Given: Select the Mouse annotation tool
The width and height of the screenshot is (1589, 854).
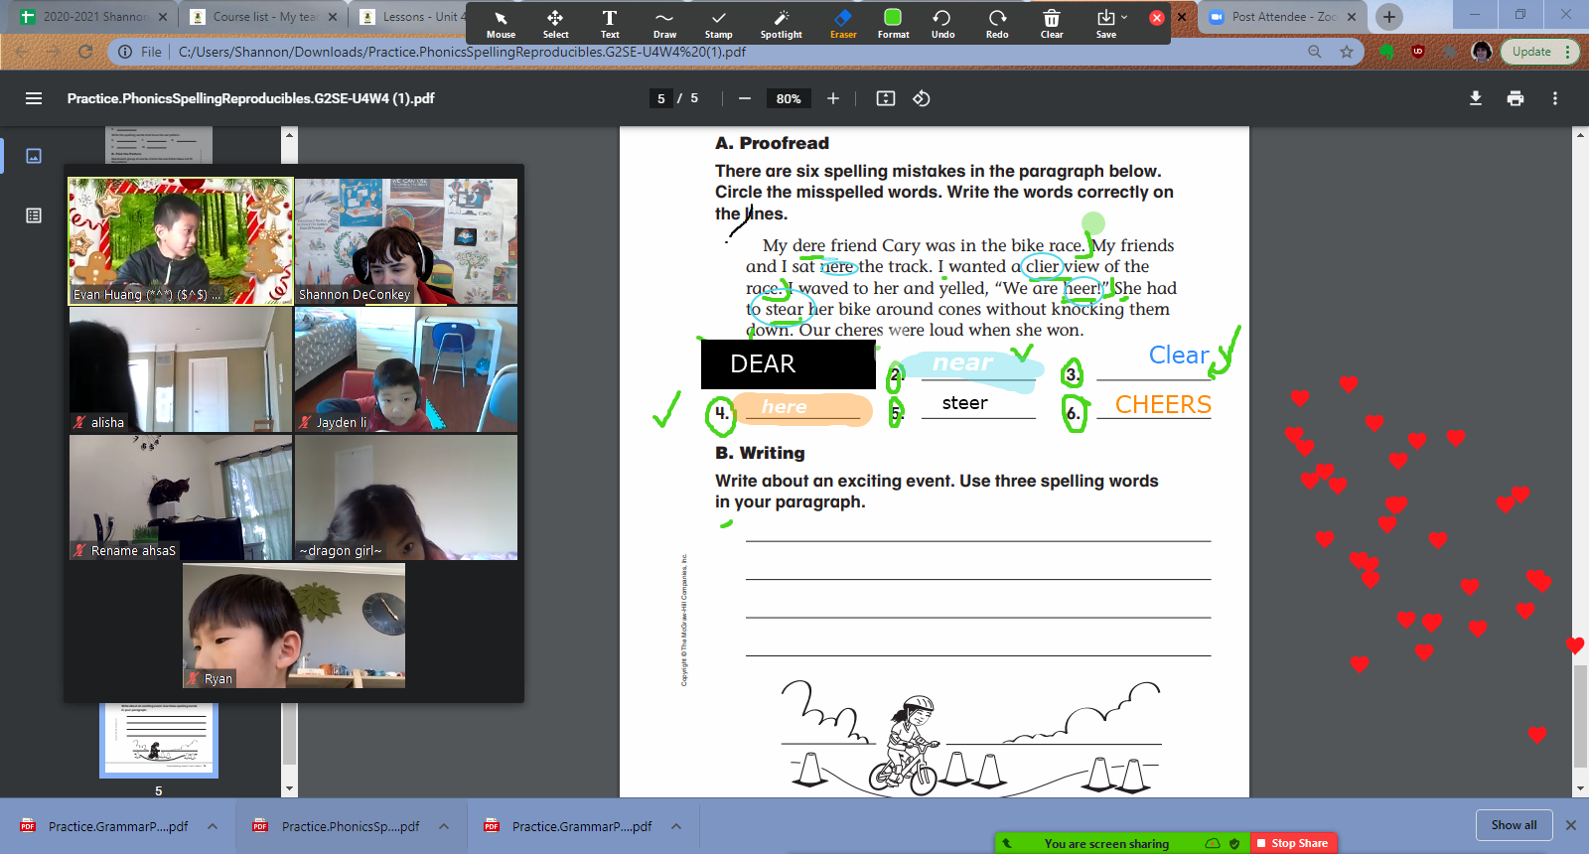Looking at the screenshot, I should [x=501, y=24].
